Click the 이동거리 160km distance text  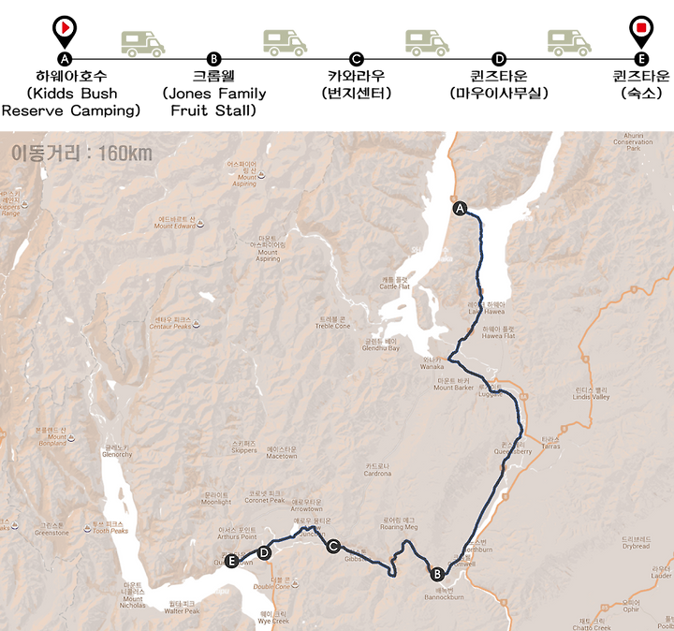81,154
